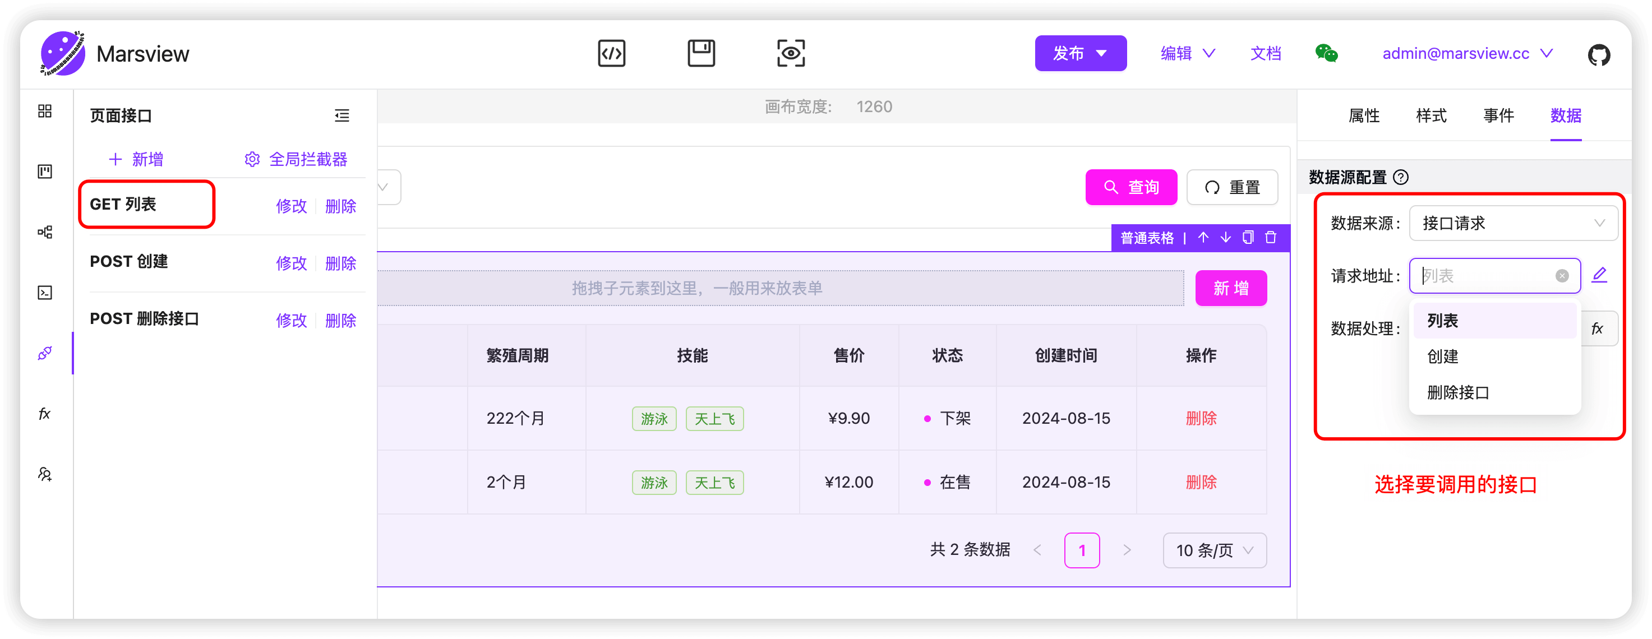
Task: Switch to the 事件 tab
Action: [1499, 115]
